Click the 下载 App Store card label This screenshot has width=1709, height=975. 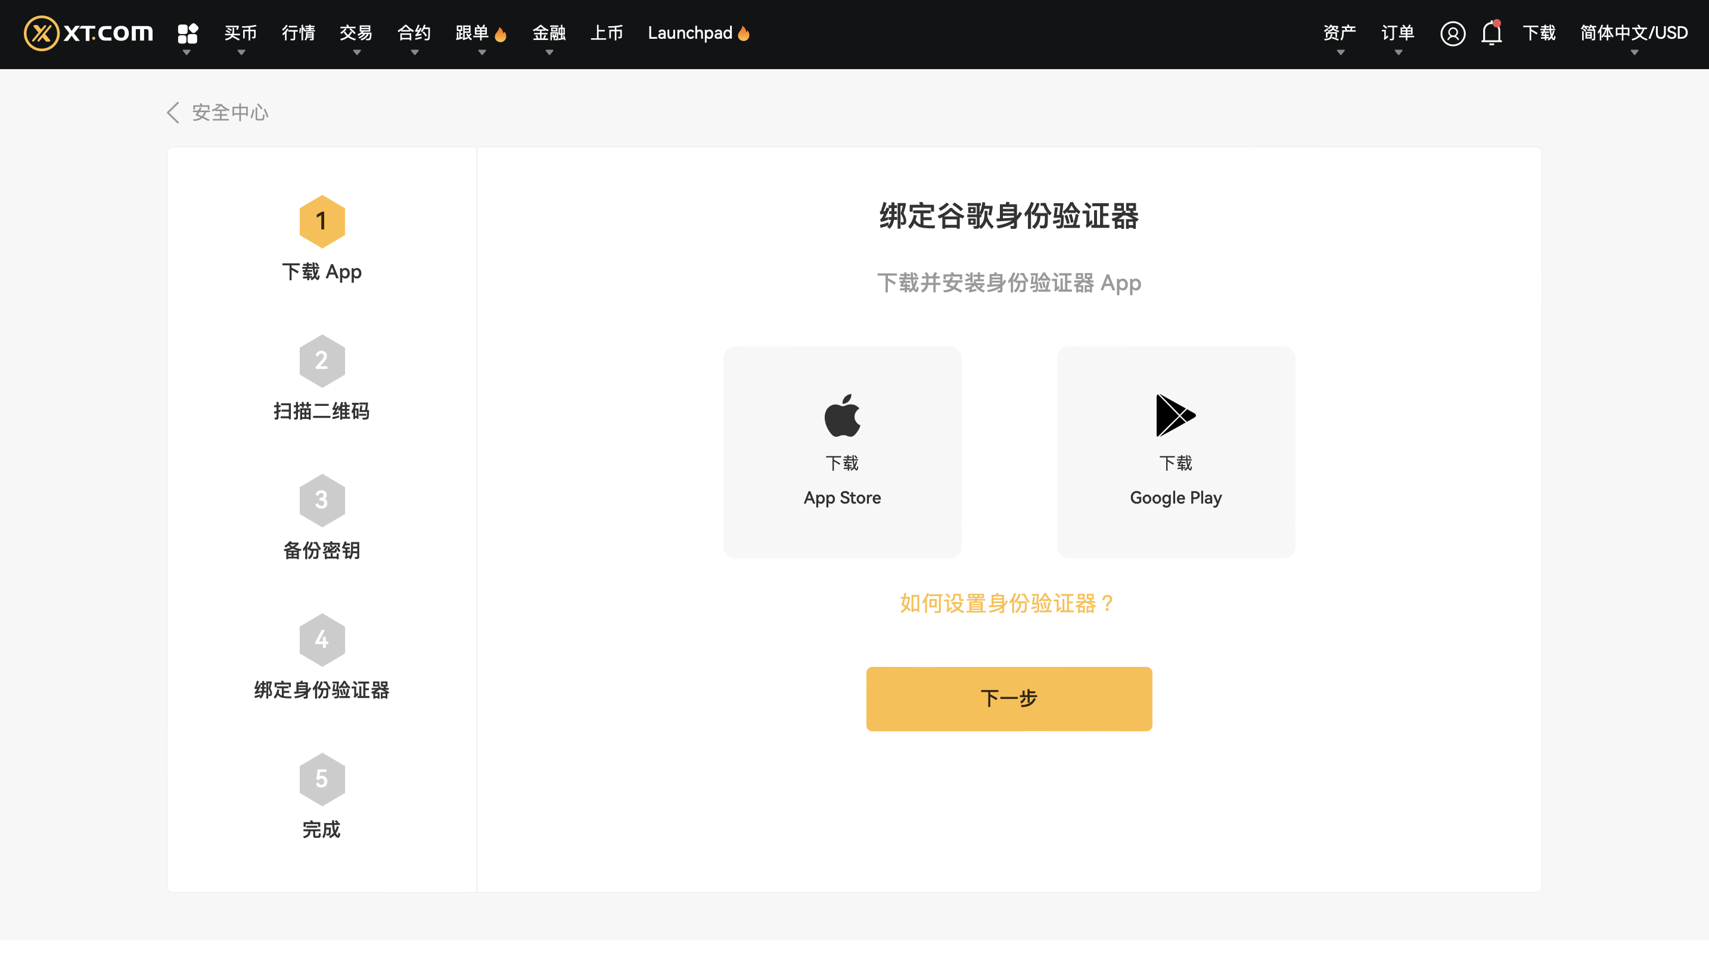tap(842, 481)
